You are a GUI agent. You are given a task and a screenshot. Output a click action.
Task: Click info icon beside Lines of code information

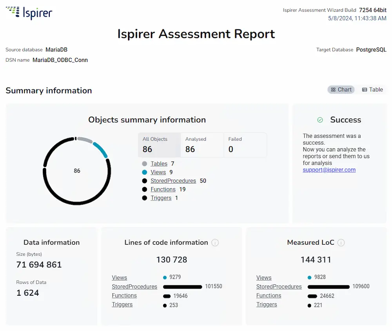coord(215,242)
